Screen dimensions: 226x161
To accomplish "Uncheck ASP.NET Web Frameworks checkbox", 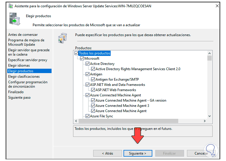I will tap(93, 90).
